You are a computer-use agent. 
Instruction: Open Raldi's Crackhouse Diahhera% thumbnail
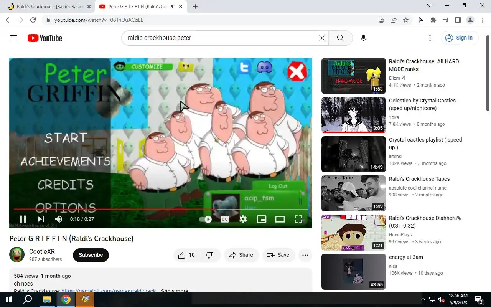pos(354,233)
